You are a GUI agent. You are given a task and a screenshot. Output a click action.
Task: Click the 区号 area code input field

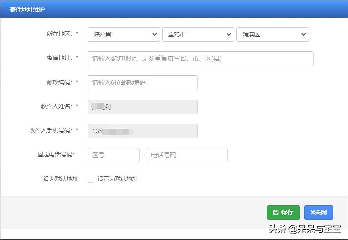(114, 155)
